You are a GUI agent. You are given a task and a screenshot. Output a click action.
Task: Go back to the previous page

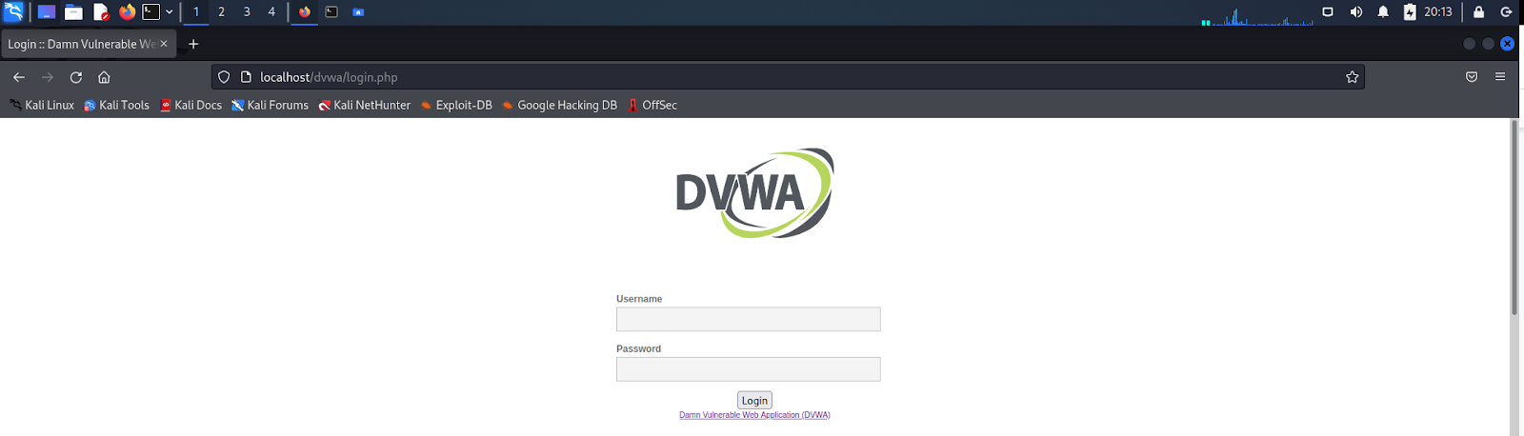(19, 77)
